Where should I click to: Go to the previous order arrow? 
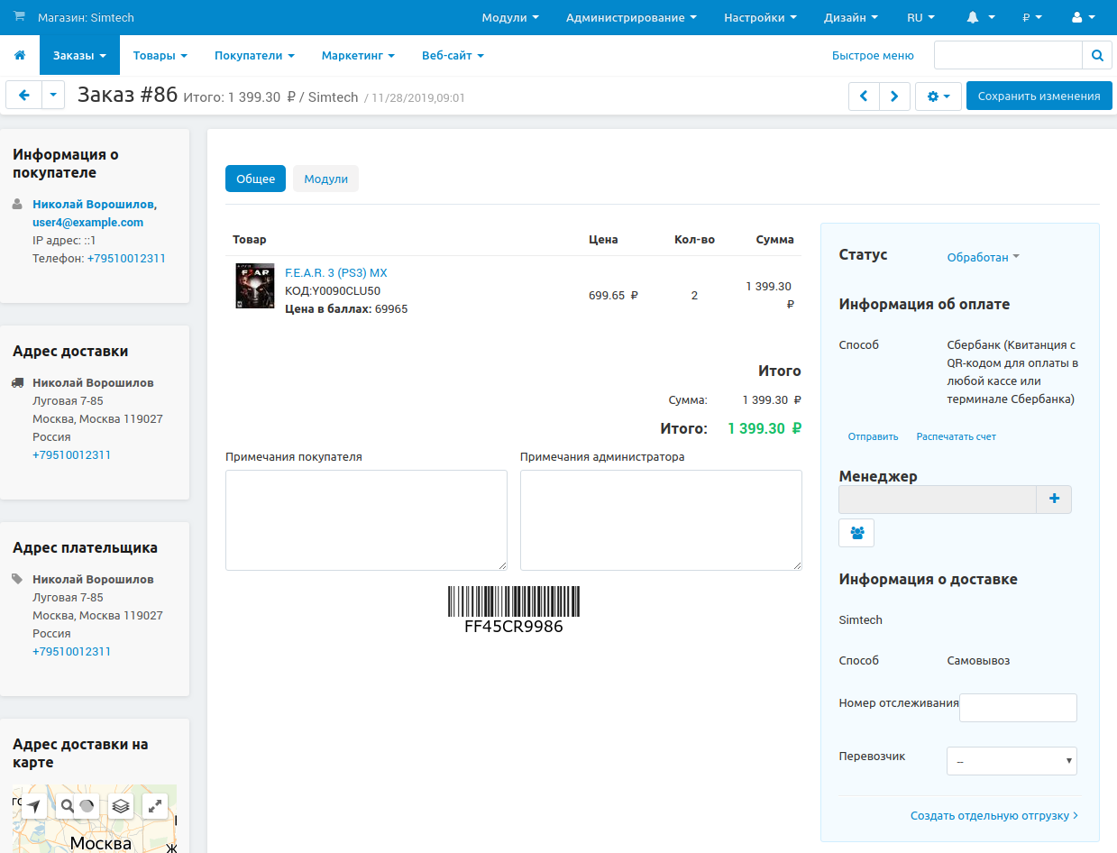click(x=864, y=96)
